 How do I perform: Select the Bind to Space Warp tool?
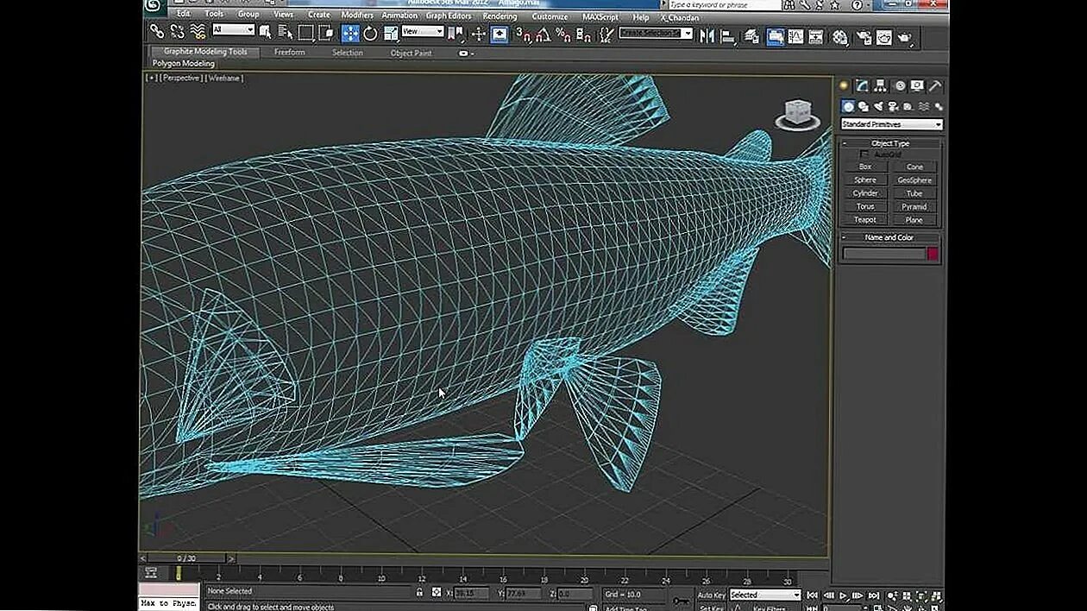click(198, 32)
